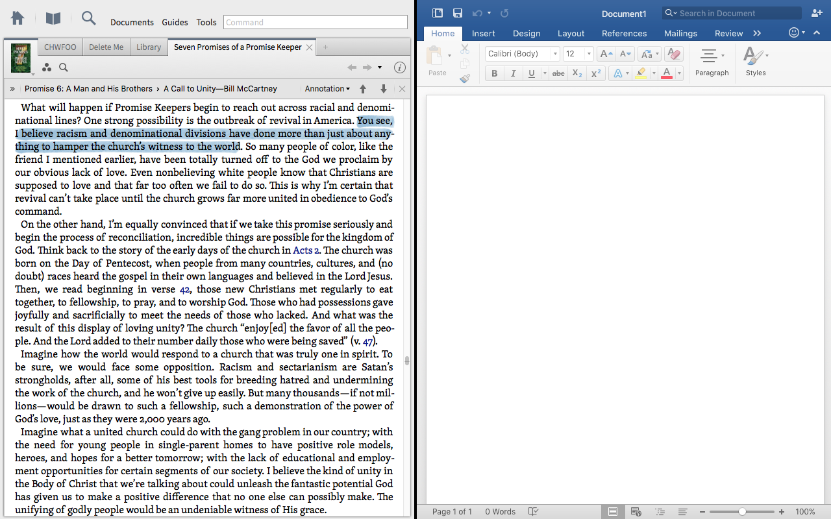Image resolution: width=831 pixels, height=519 pixels.
Task: Go back with the left arrow in Logos
Action: [x=352, y=67]
